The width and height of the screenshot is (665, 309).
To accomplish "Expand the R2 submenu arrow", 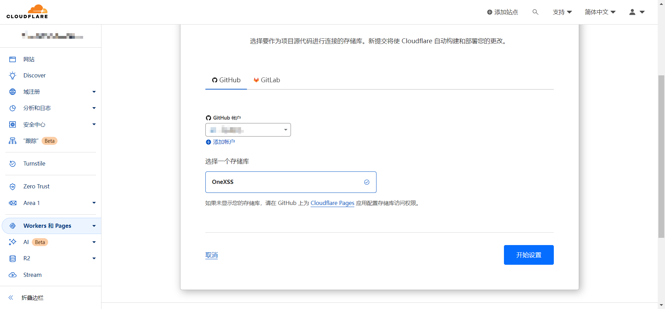I will (x=94, y=259).
